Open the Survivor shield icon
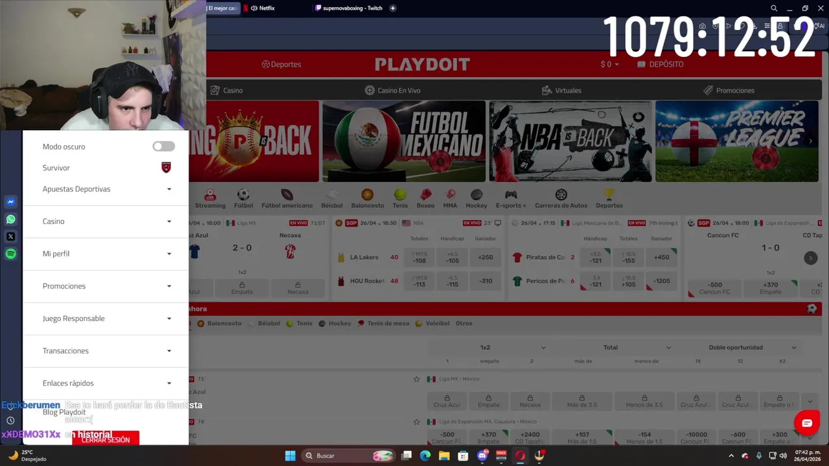Viewport: 829px width, 466px height. click(166, 168)
